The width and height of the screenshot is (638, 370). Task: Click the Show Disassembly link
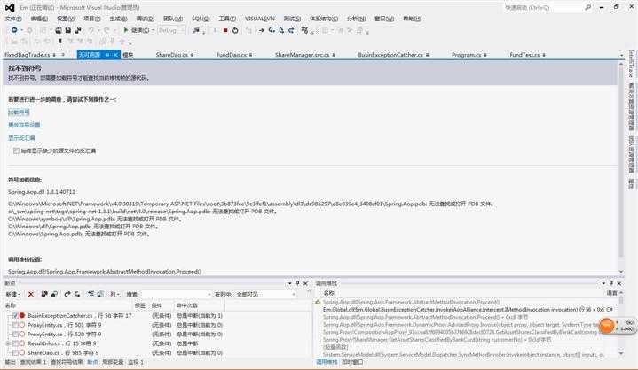click(21, 138)
